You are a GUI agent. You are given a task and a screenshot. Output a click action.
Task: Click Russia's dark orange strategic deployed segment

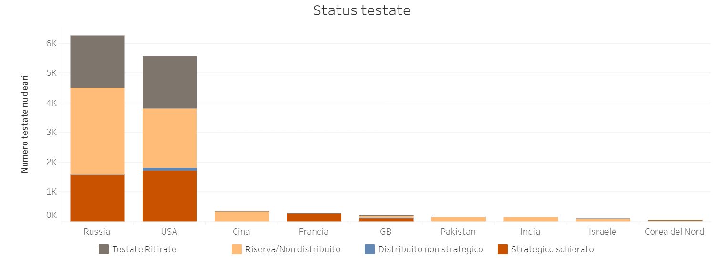97,198
